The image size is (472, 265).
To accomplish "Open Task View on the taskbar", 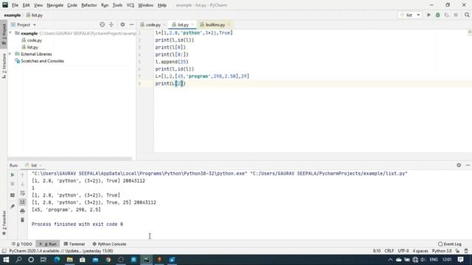I will point(44,260).
